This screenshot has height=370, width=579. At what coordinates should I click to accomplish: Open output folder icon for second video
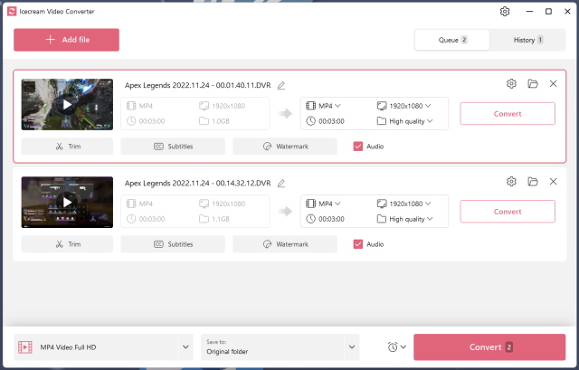coord(533,181)
